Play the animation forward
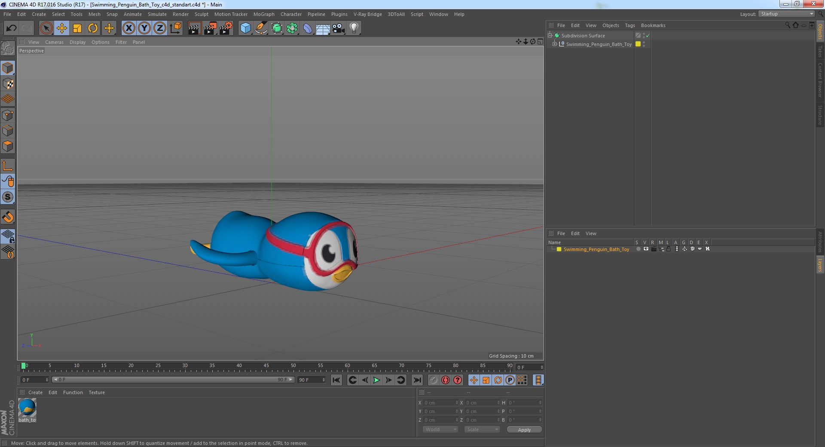Image resolution: width=825 pixels, height=447 pixels. pyautogui.click(x=376, y=380)
